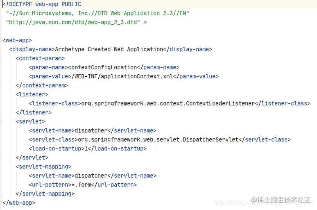Click the closing </param-value> tag
Viewport: 317px width, 210px height.
click(x=196, y=76)
